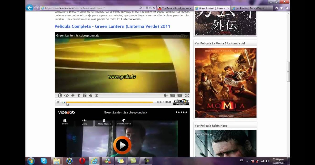Mute the videozer player volume
This screenshot has width=315, height=165.
coord(165,96)
